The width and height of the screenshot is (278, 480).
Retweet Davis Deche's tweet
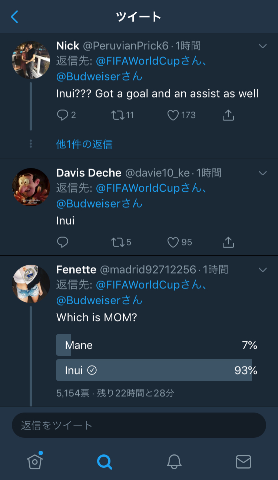point(118,242)
